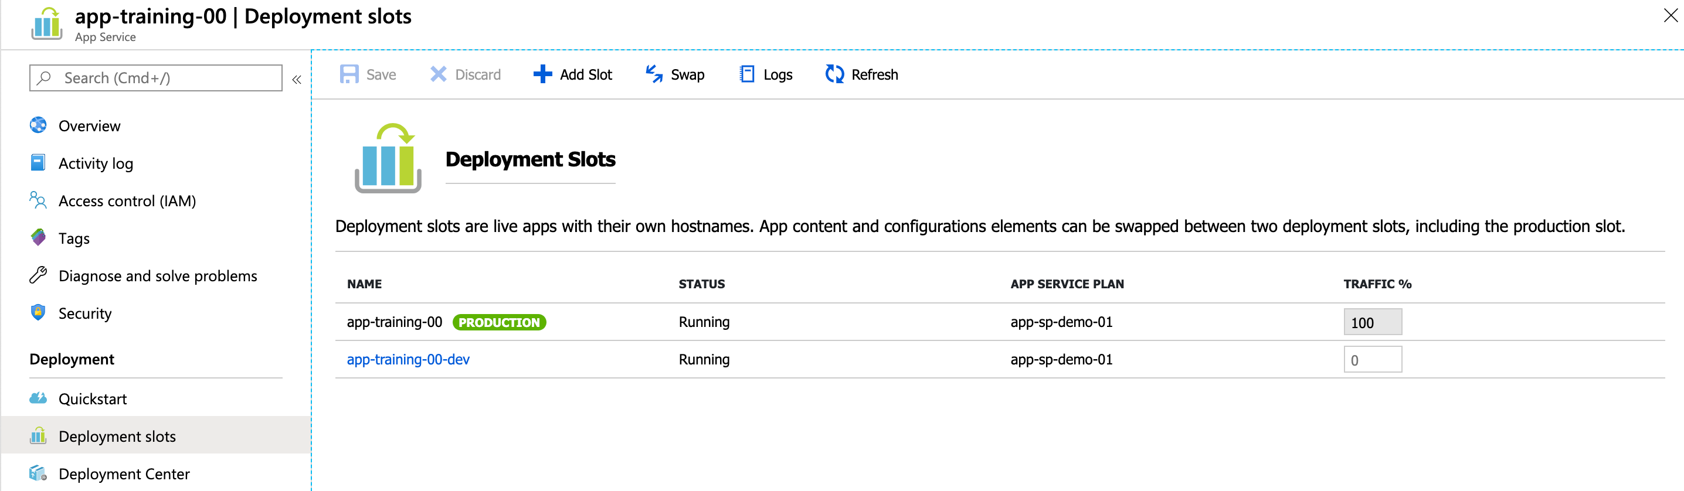This screenshot has width=1684, height=491.
Task: Click the Add Slot plus icon
Action: click(x=542, y=74)
